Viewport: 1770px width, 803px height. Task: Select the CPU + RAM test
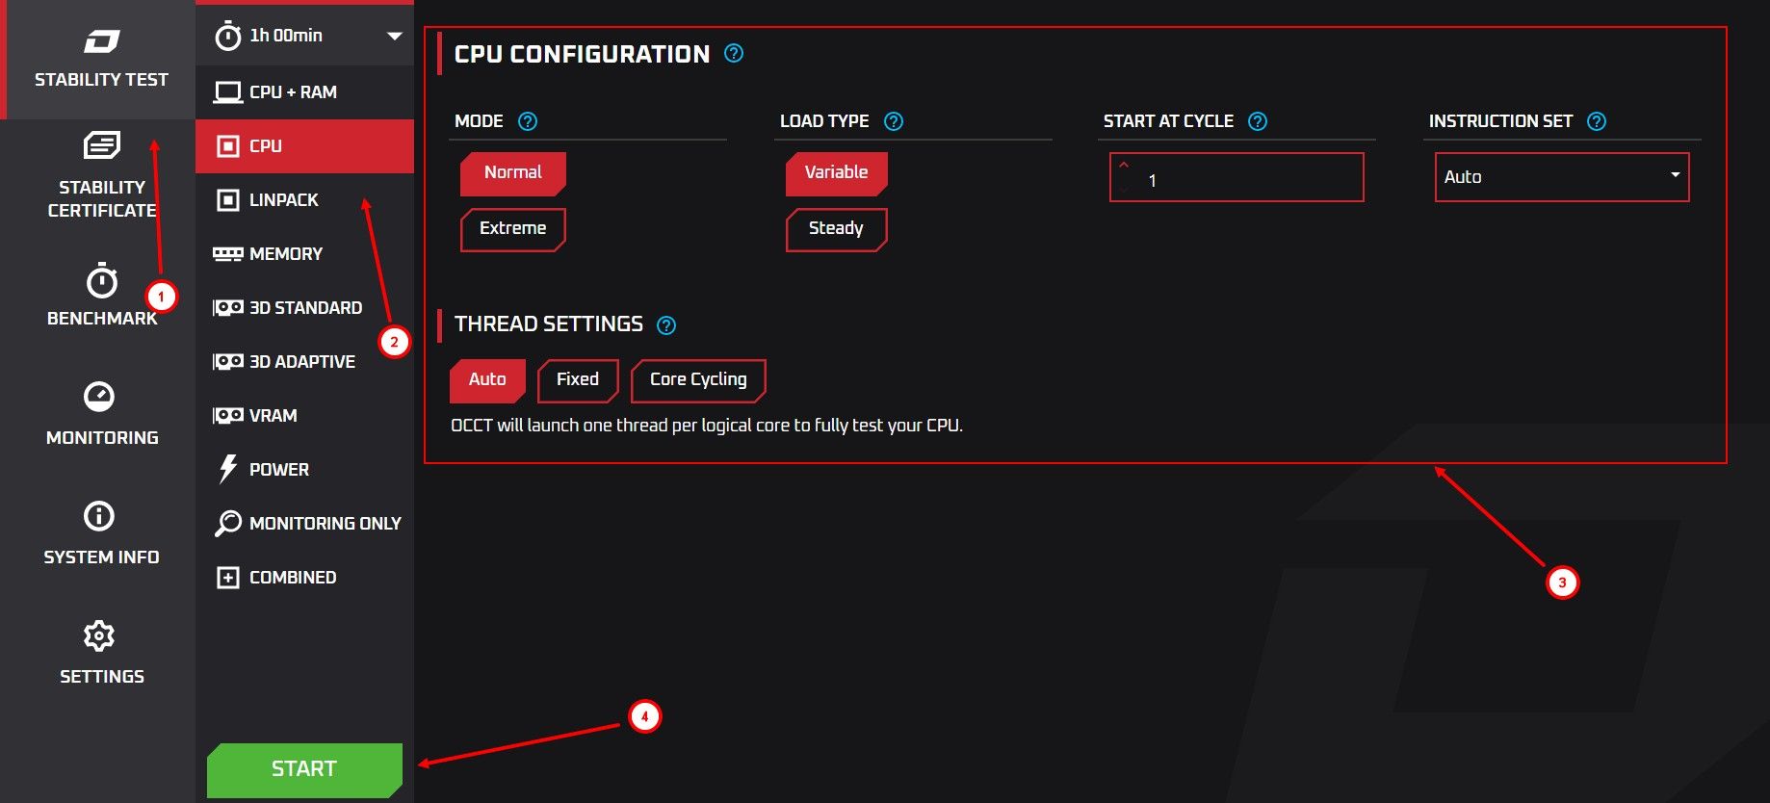304,92
